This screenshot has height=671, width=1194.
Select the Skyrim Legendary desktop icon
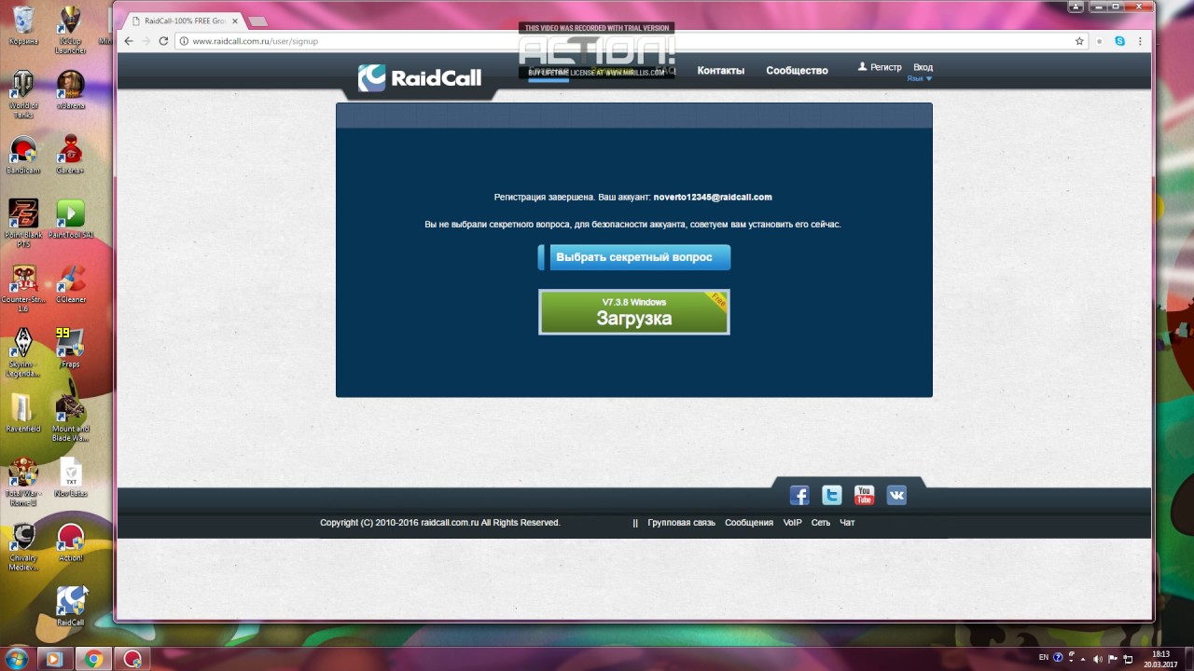23,351
